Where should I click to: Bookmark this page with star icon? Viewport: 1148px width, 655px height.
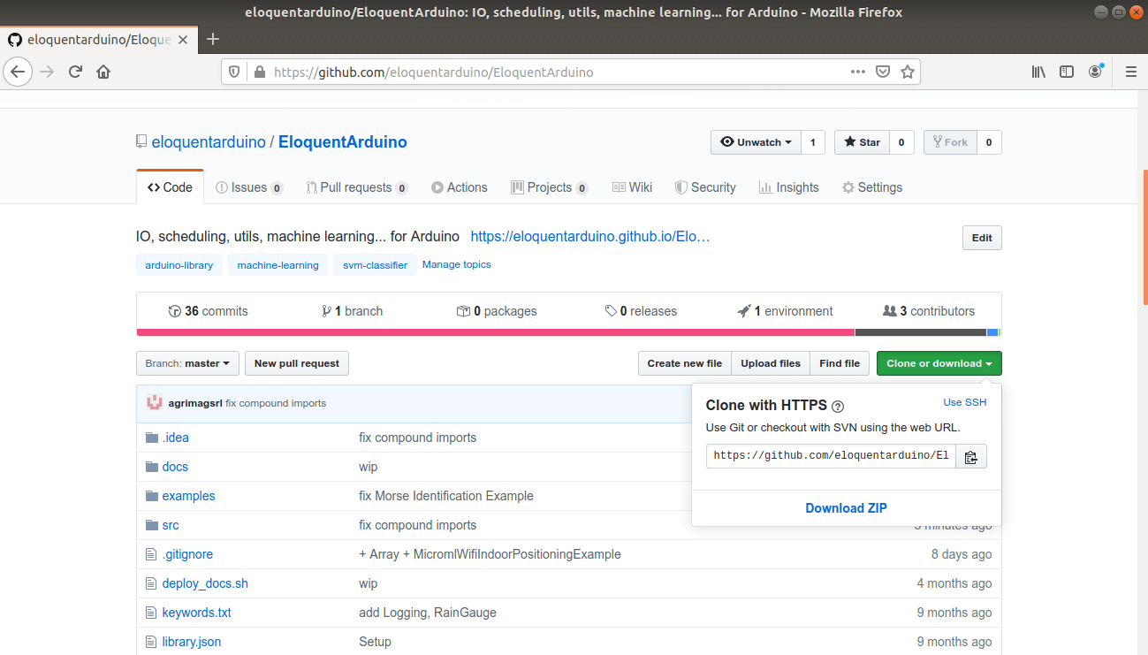[907, 72]
